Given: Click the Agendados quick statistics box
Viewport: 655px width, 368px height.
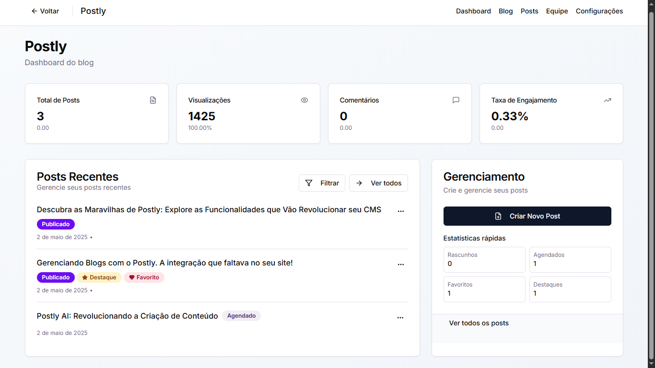Looking at the screenshot, I should (x=570, y=259).
